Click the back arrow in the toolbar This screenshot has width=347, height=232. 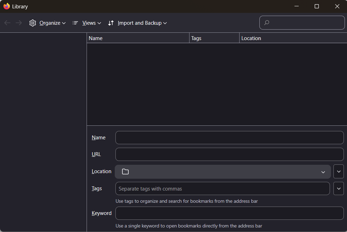coord(7,23)
